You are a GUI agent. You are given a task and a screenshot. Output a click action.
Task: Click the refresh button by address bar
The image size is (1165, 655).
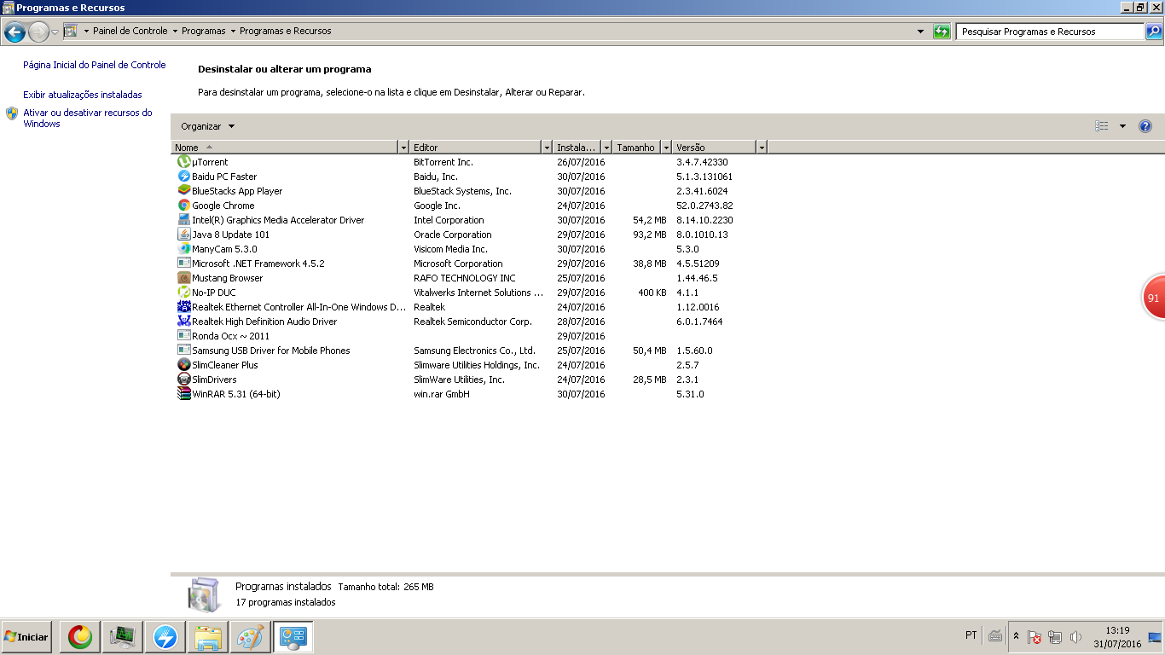coord(942,32)
